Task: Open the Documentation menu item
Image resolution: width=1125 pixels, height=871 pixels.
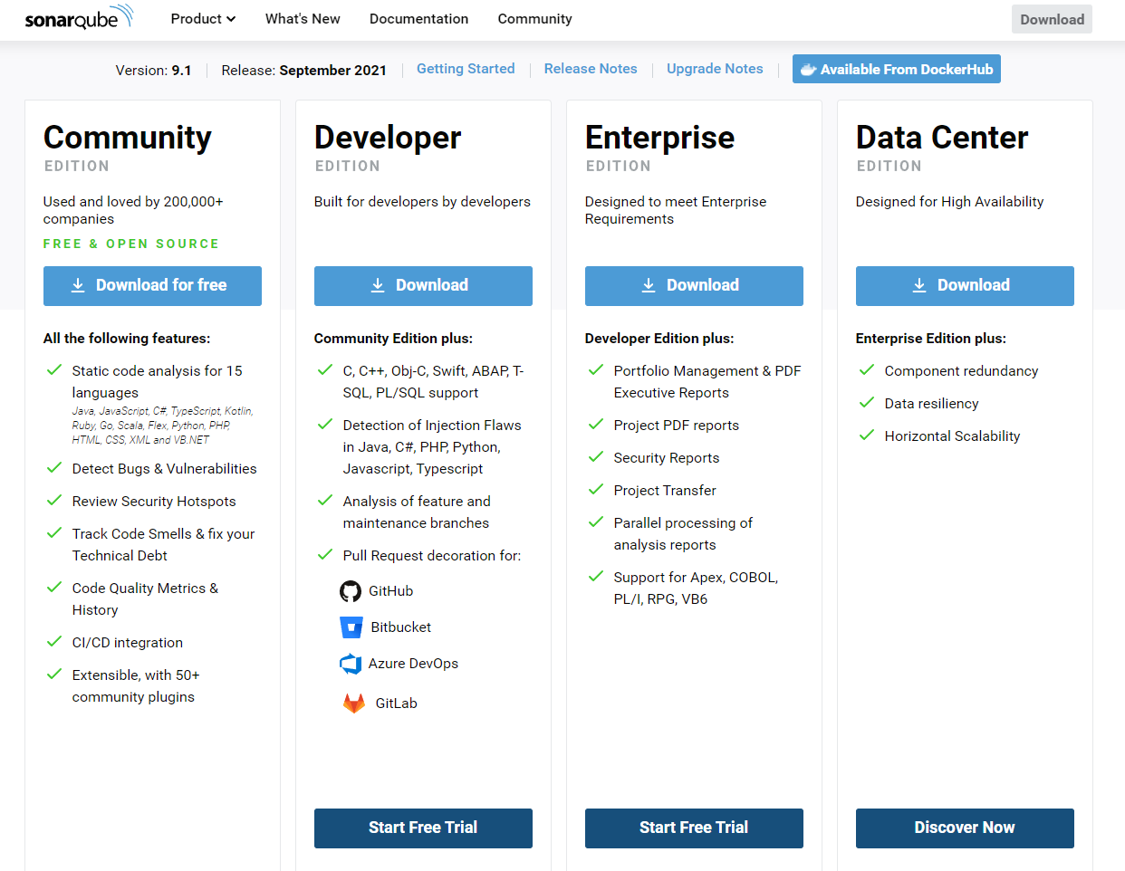Action: tap(418, 19)
